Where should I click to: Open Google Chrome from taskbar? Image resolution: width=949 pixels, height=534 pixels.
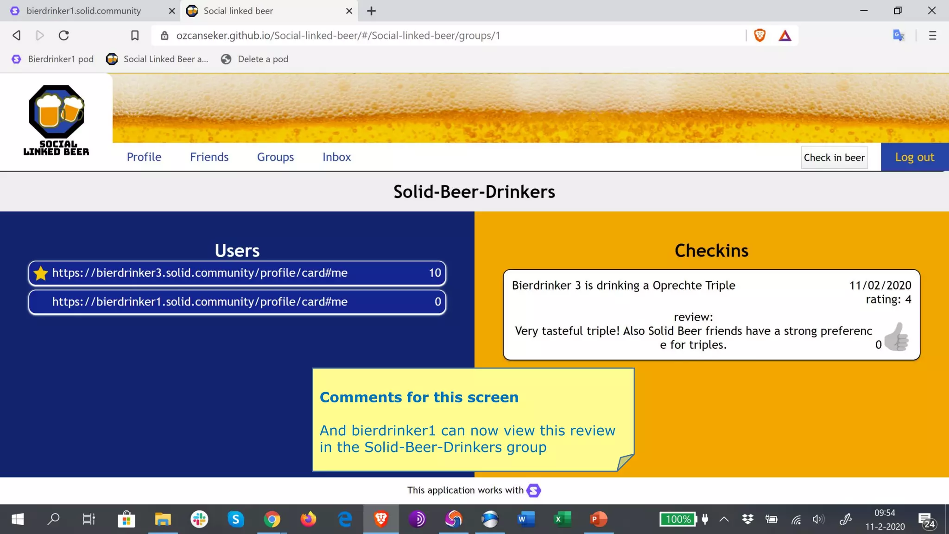click(x=272, y=519)
